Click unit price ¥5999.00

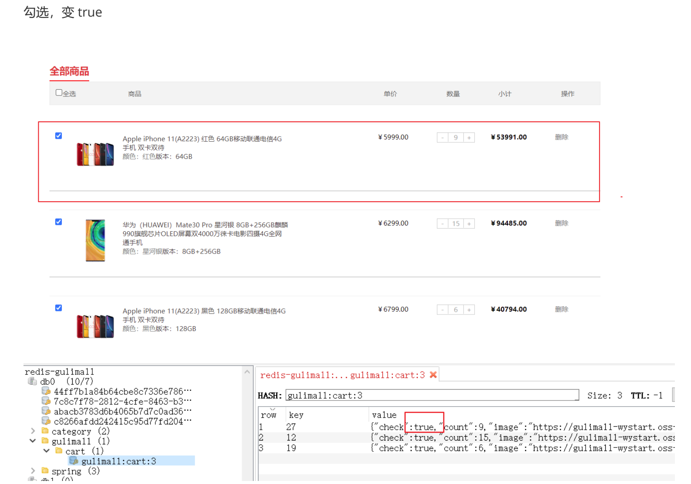tap(393, 137)
